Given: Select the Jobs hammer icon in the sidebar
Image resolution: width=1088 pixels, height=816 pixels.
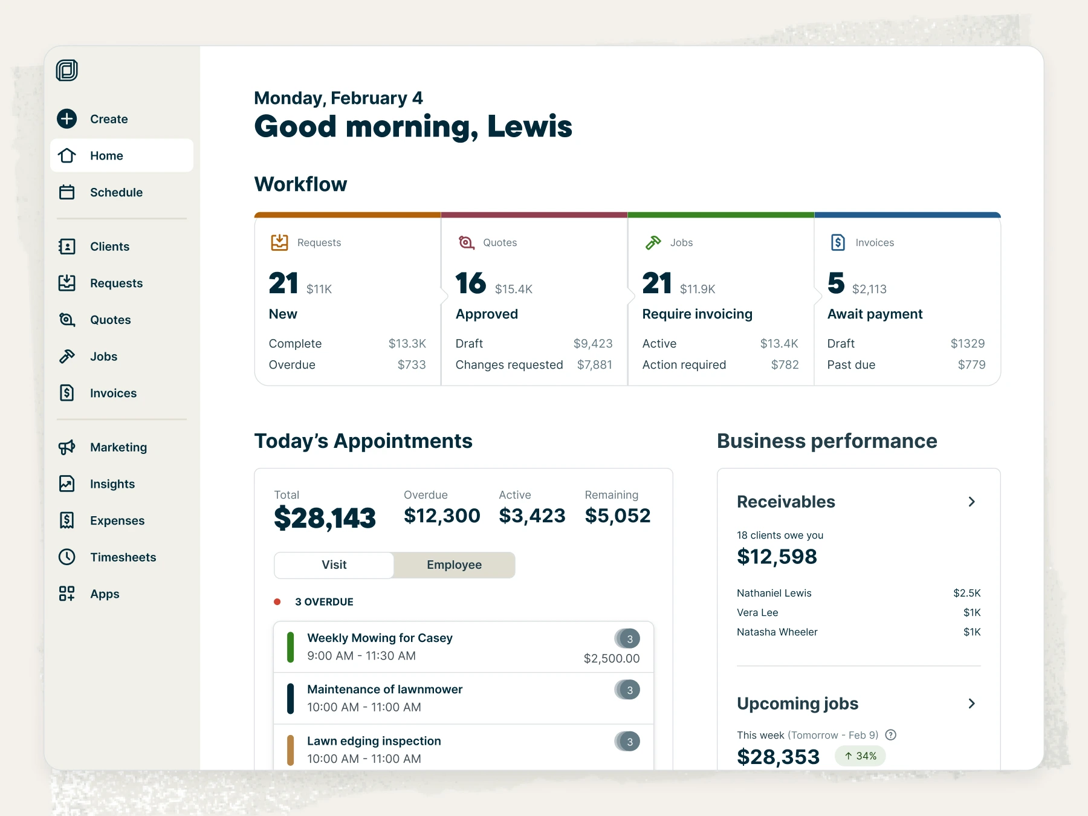Looking at the screenshot, I should coord(66,356).
